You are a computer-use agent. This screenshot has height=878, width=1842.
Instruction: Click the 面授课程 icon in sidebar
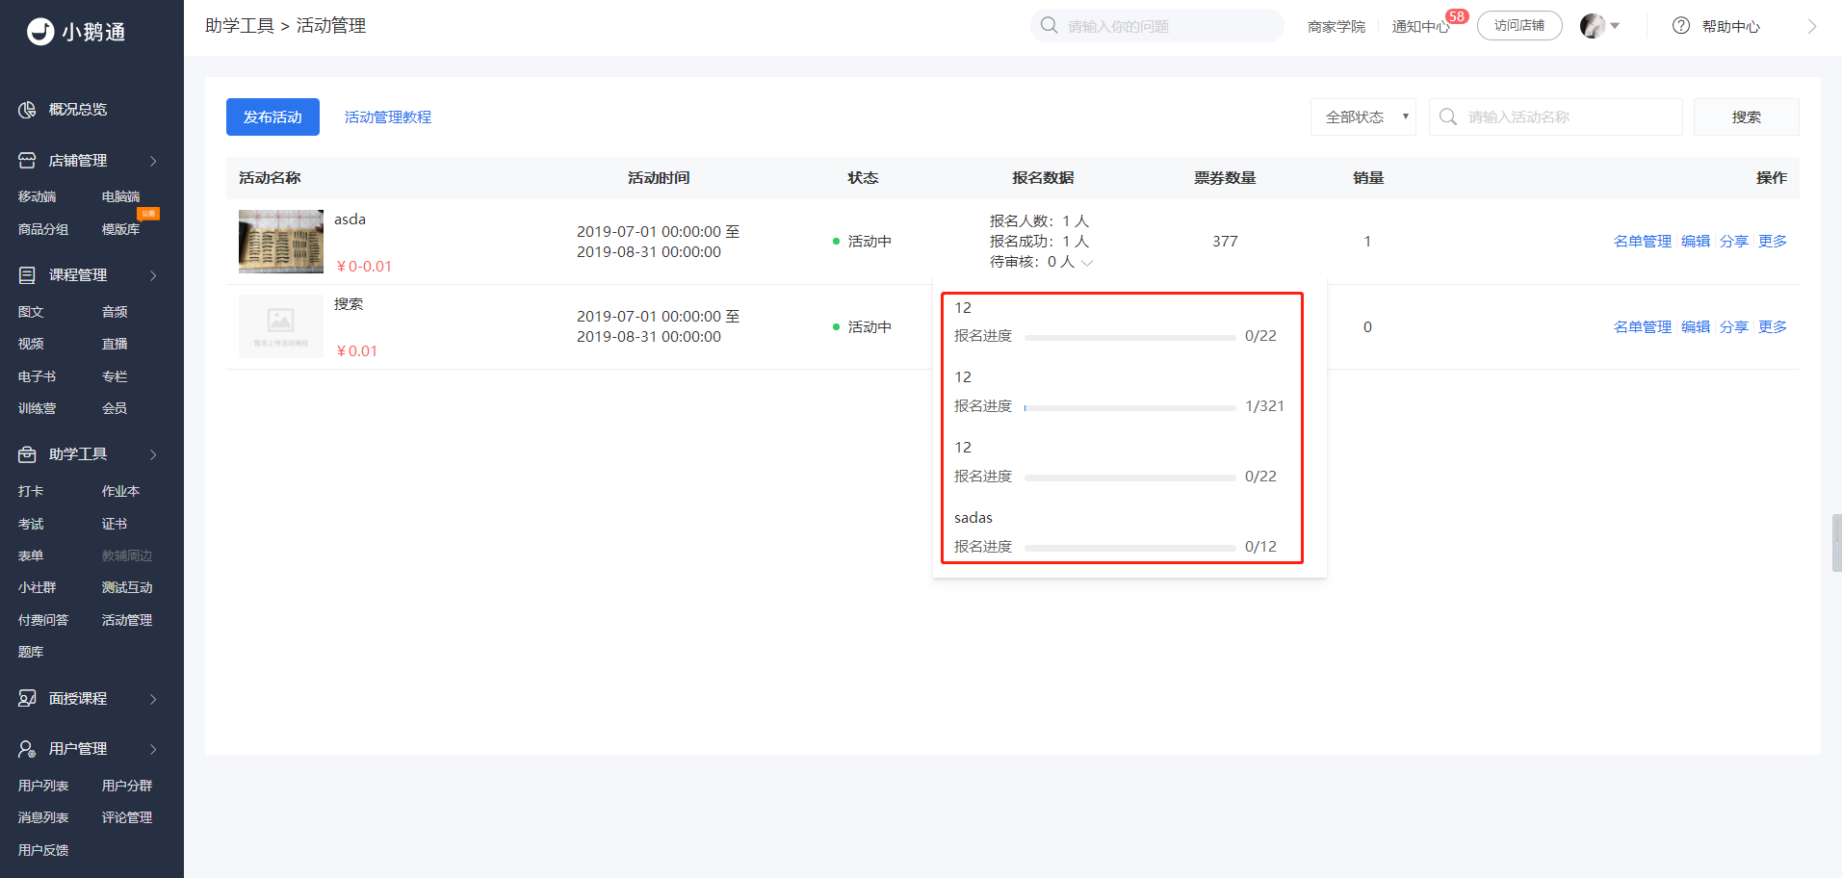tap(27, 699)
